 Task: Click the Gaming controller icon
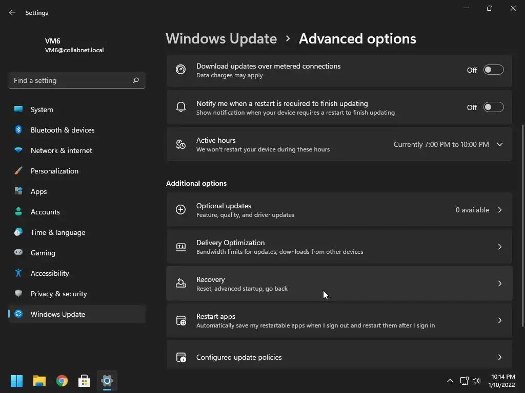pyautogui.click(x=18, y=252)
